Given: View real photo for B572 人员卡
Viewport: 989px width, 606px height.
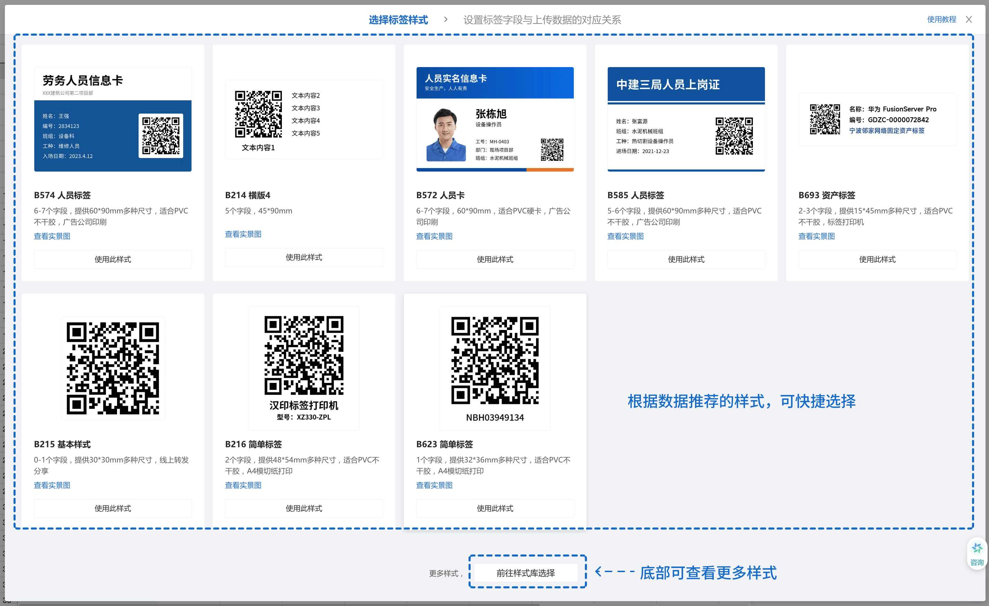Looking at the screenshot, I should (x=434, y=236).
